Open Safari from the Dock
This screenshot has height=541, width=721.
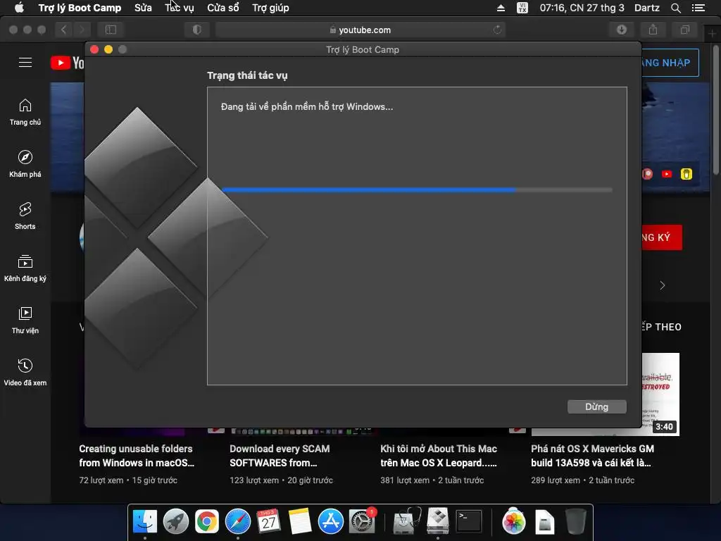(238, 522)
